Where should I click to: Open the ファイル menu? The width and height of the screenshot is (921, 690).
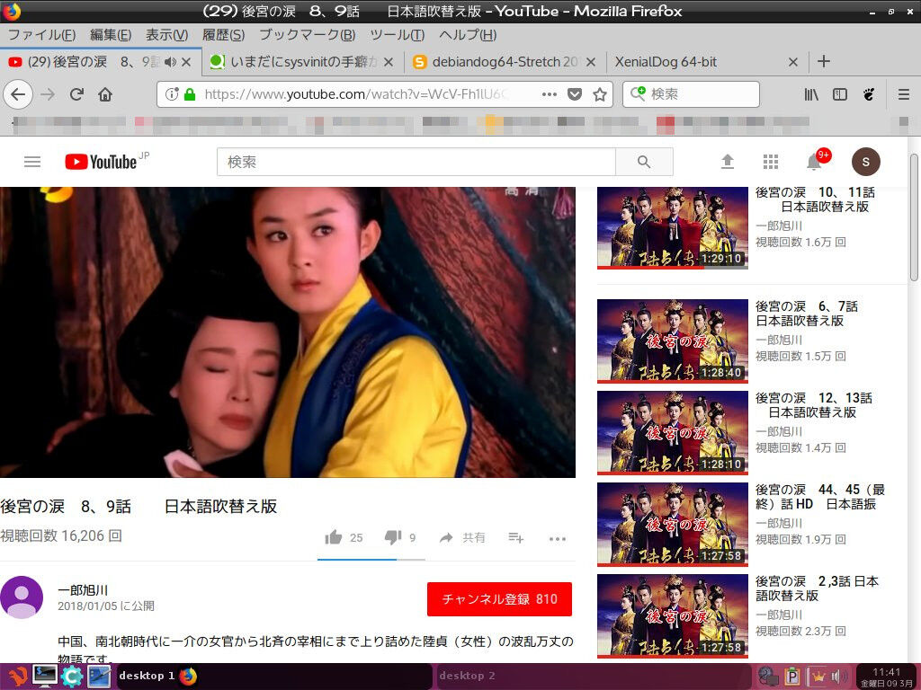pyautogui.click(x=41, y=35)
